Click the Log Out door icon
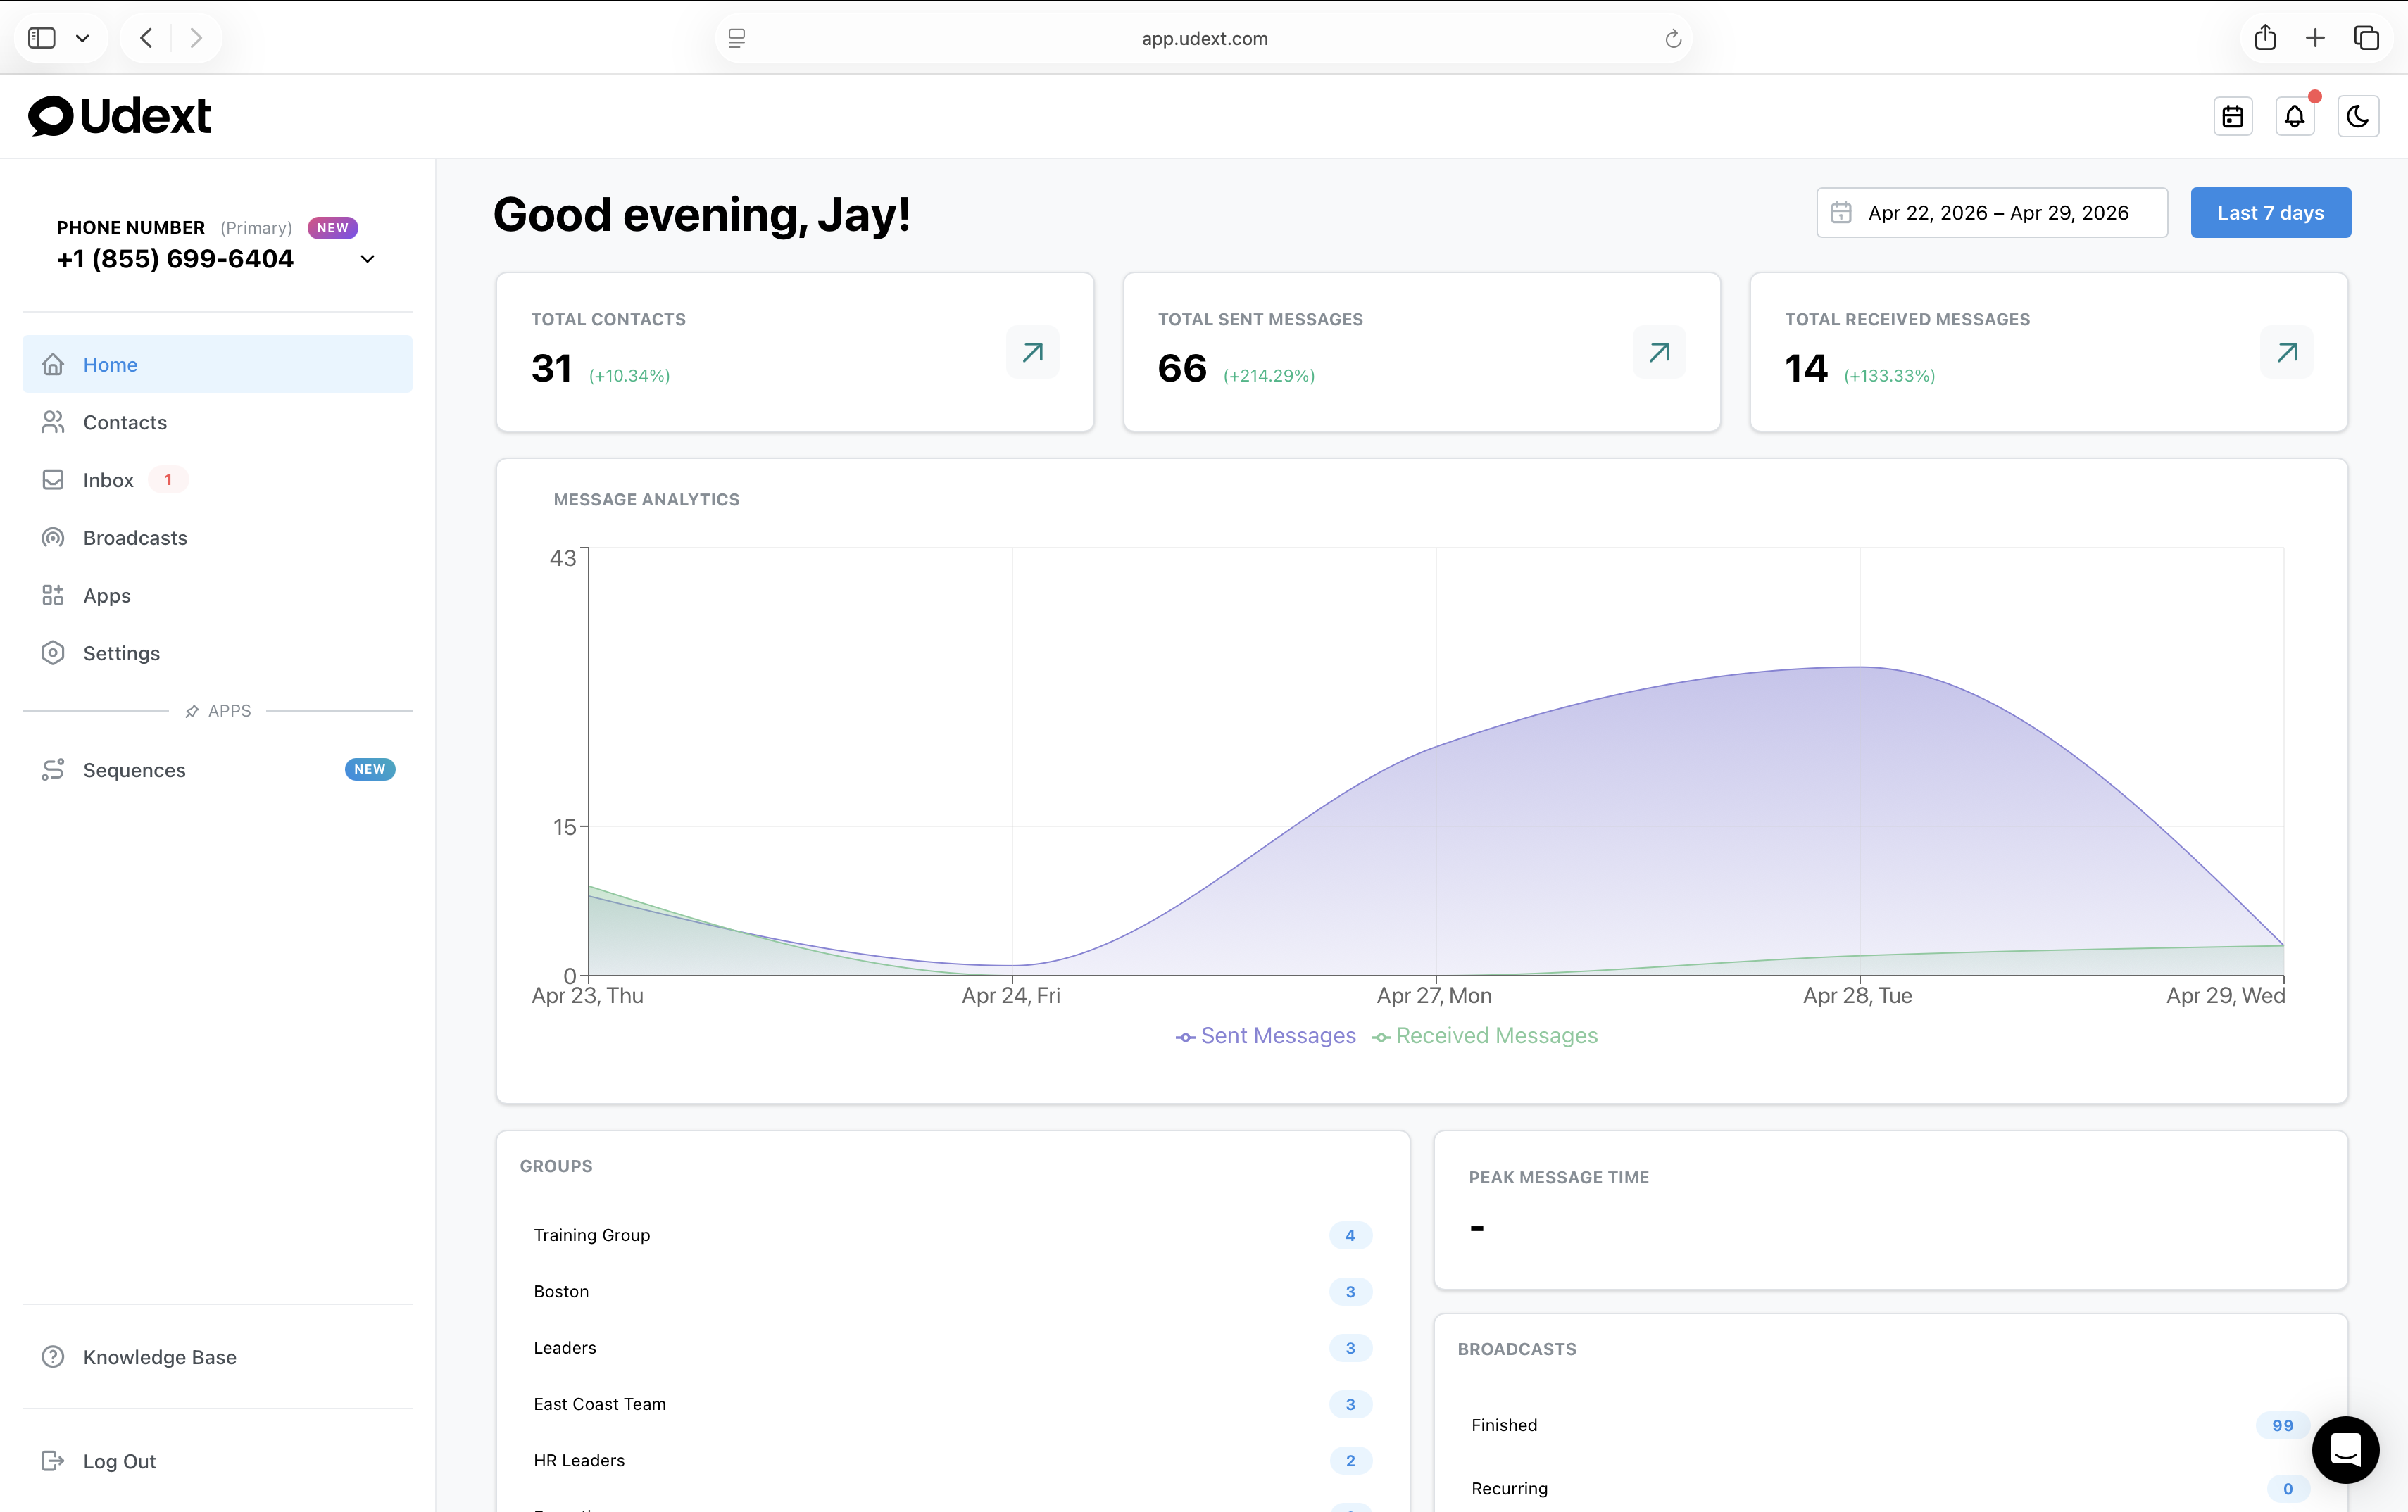Viewport: 2408px width, 1512px height. [x=53, y=1461]
